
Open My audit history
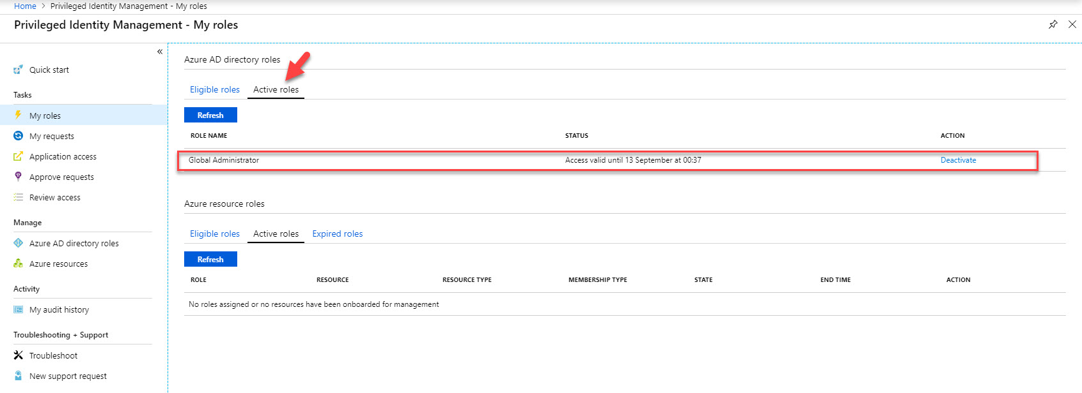pyautogui.click(x=59, y=309)
